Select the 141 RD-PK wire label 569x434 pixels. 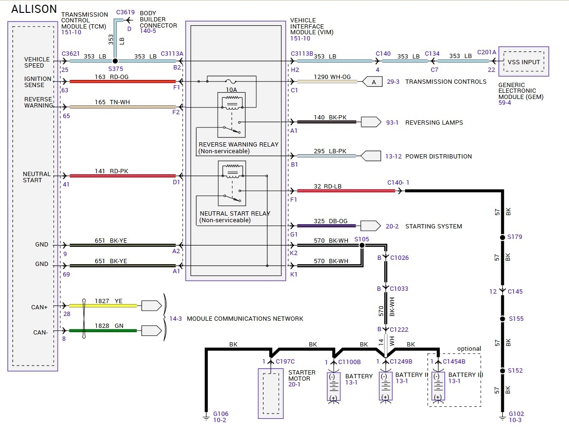pos(112,171)
